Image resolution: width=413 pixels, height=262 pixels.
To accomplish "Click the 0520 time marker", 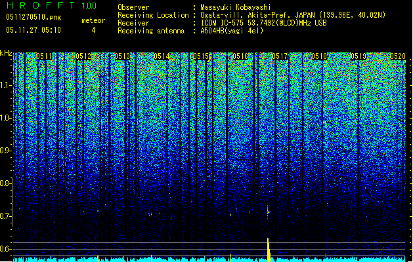I will point(398,56).
